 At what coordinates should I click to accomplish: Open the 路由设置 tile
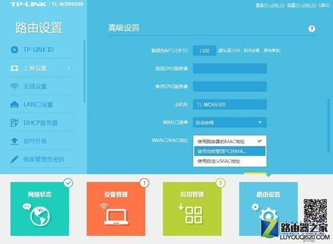click(x=268, y=209)
